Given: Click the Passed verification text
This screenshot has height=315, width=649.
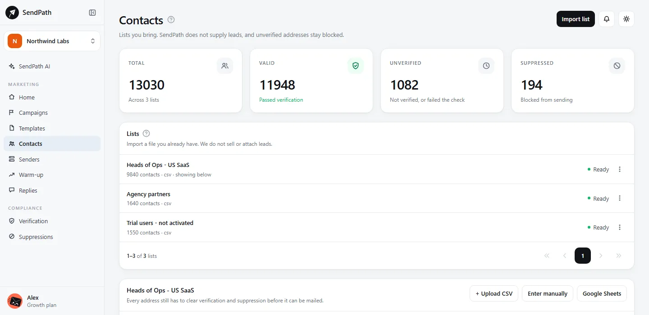Looking at the screenshot, I should click(x=281, y=100).
